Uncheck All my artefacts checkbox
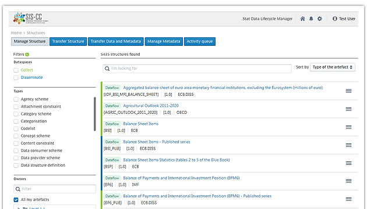This screenshot has height=209, width=367. [x=16, y=200]
